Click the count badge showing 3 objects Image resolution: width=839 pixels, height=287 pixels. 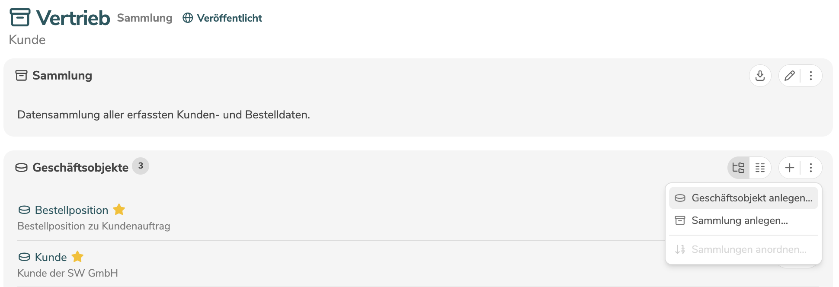pos(140,166)
